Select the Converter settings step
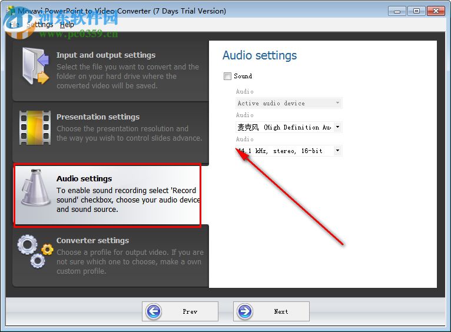 [x=111, y=255]
